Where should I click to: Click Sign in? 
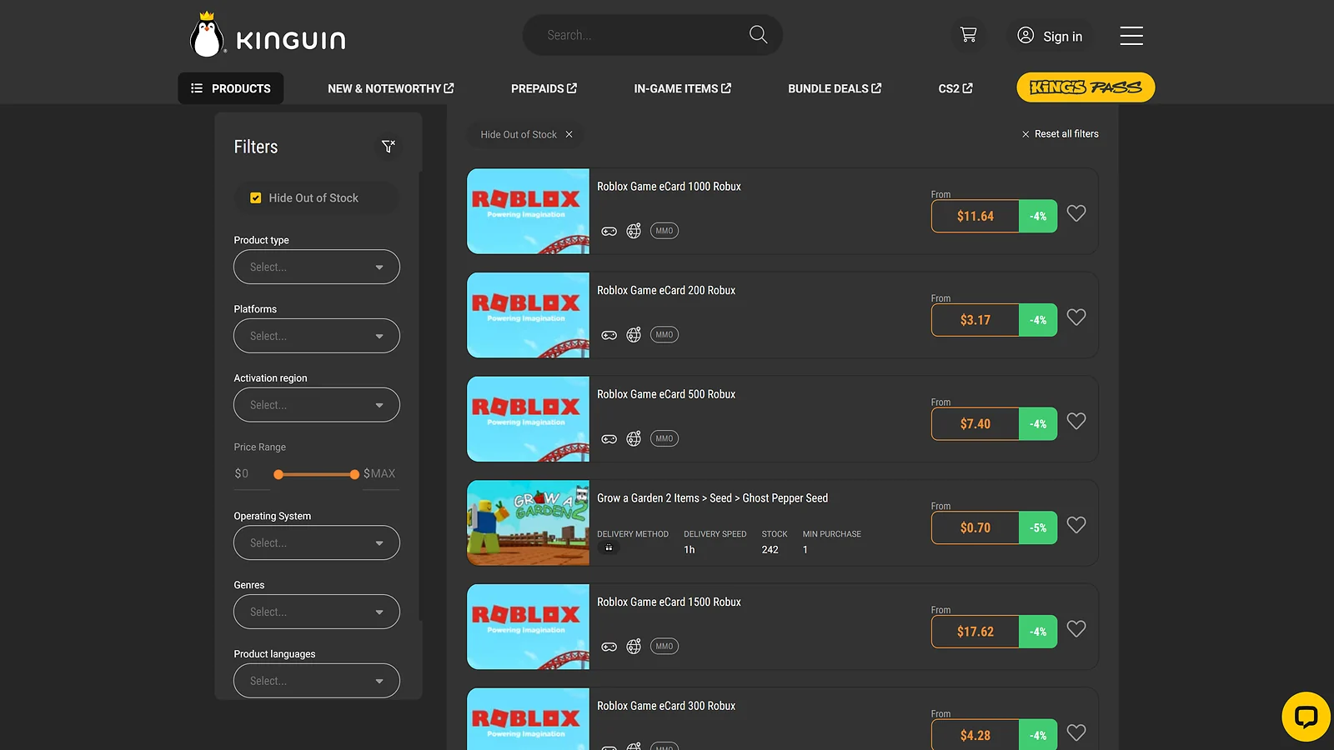[x=1050, y=36]
